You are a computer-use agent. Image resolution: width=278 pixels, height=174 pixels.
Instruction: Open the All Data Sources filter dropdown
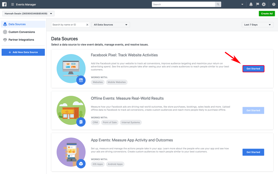[111, 25]
